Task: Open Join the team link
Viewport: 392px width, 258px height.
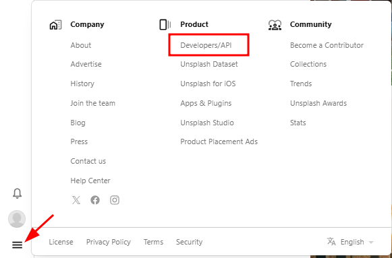Action: (92, 103)
